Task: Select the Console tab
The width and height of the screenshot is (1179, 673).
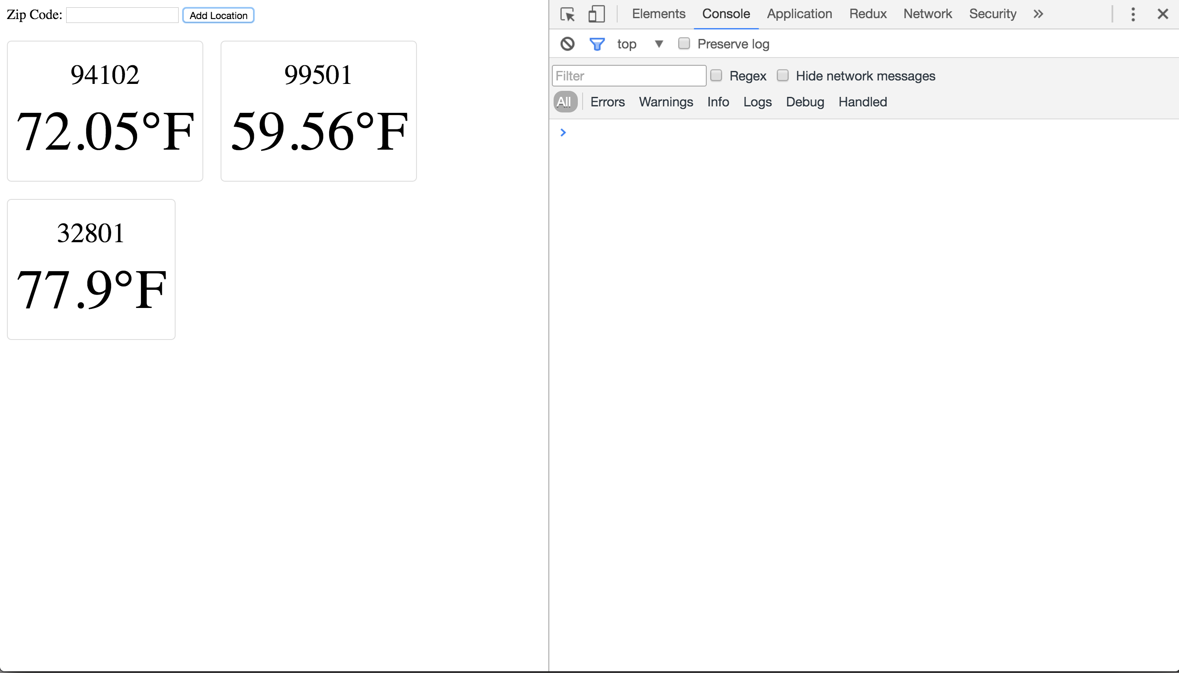Action: 726,14
